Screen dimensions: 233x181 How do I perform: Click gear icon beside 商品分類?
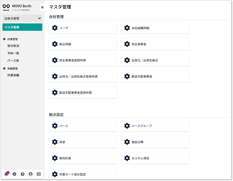(127, 142)
